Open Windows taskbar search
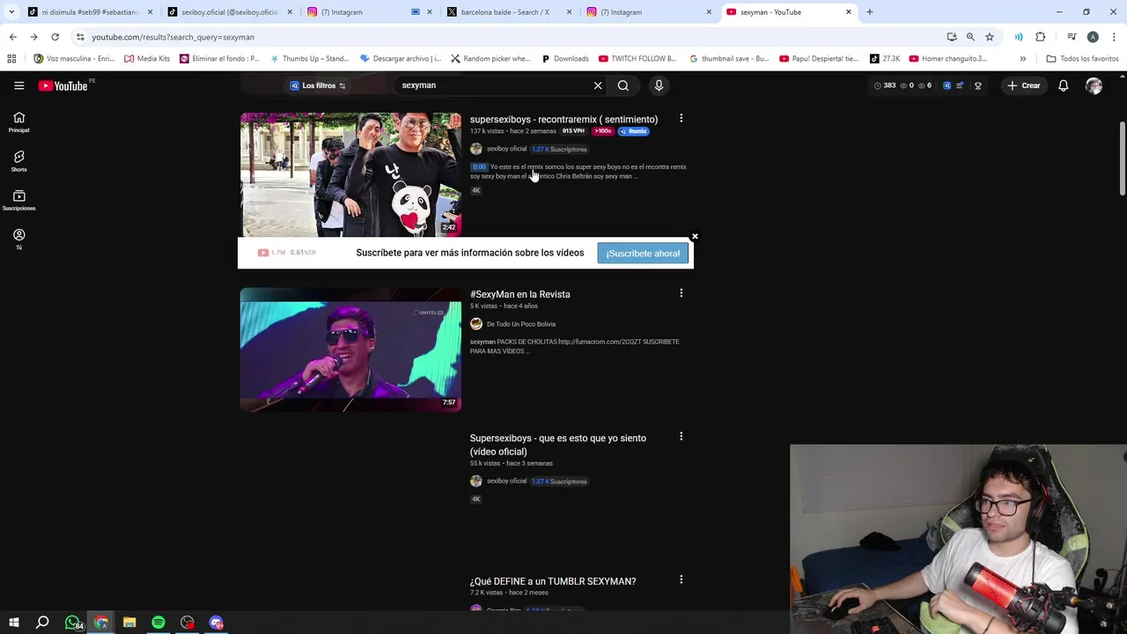 42,623
